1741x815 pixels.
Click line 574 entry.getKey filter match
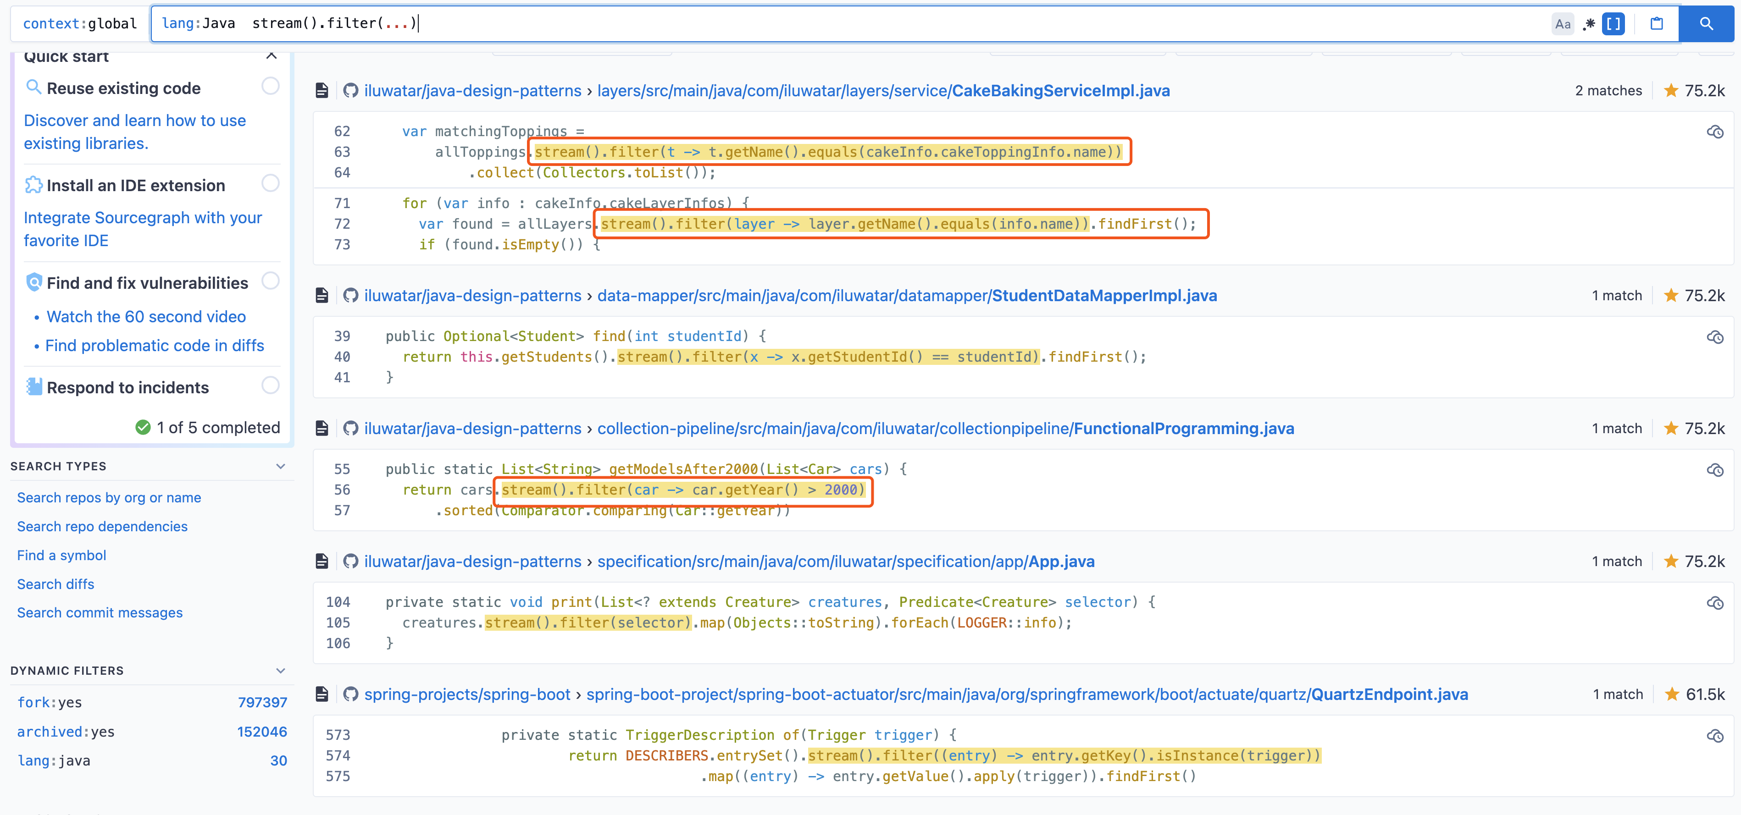pos(1064,756)
